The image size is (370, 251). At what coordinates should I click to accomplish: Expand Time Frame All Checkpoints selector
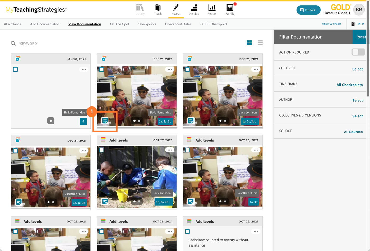(x=349, y=85)
